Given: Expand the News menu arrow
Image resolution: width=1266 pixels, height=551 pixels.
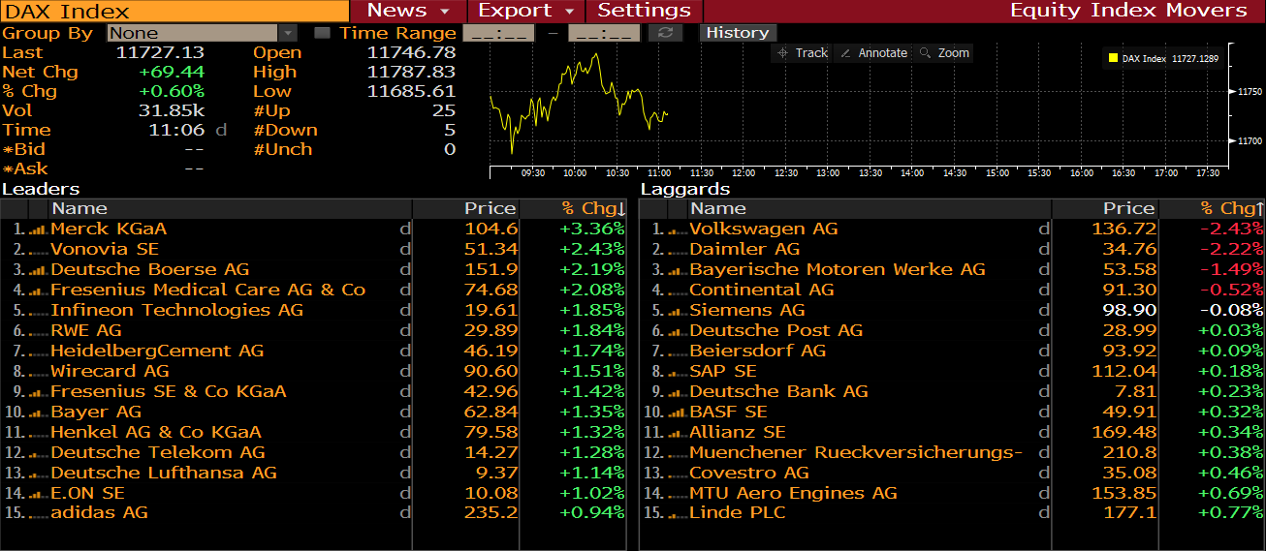Looking at the screenshot, I should pyautogui.click(x=446, y=11).
